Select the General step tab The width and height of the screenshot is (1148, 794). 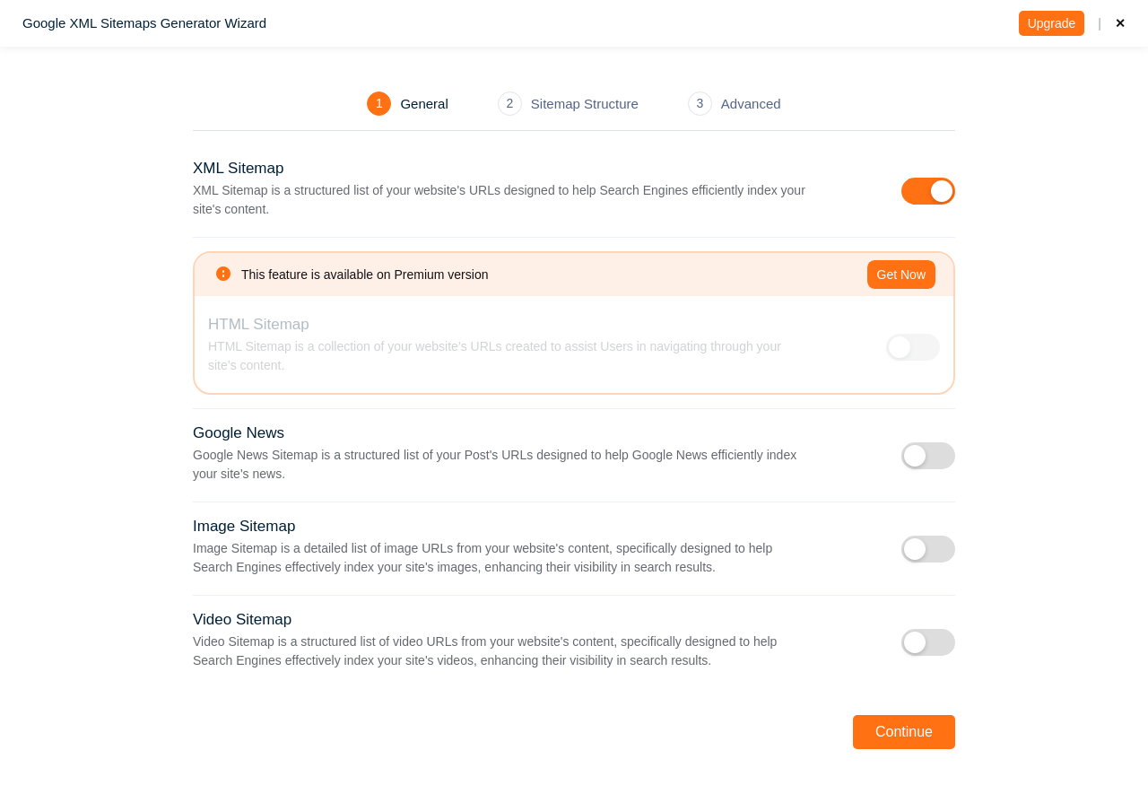click(x=424, y=104)
